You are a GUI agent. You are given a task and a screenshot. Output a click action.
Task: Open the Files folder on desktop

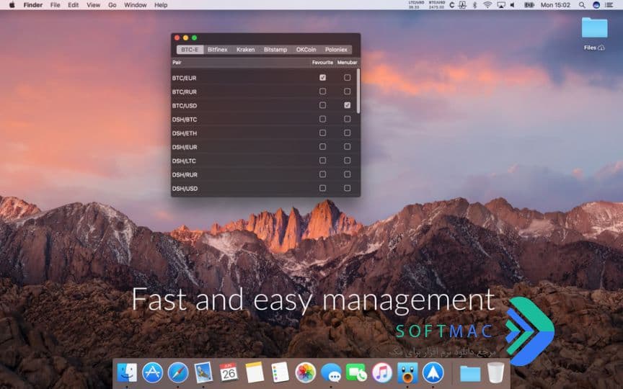pos(594,34)
